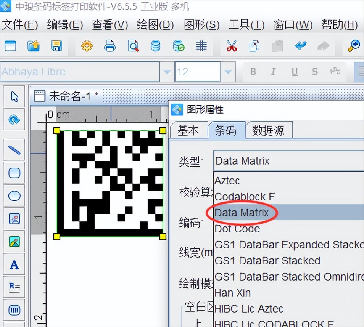Click the paste clipboard icon
Image resolution: width=364 pixels, height=327 pixels.
tap(277, 46)
